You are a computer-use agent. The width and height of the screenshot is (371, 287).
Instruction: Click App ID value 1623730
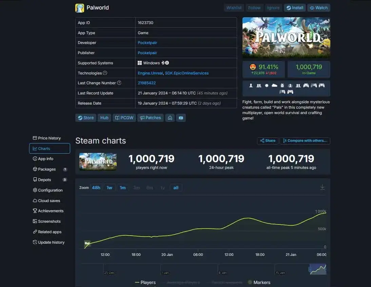tap(145, 23)
